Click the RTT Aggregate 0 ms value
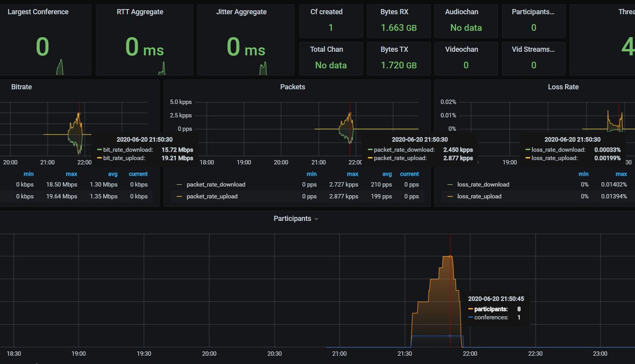This screenshot has height=364, width=635. click(x=144, y=47)
